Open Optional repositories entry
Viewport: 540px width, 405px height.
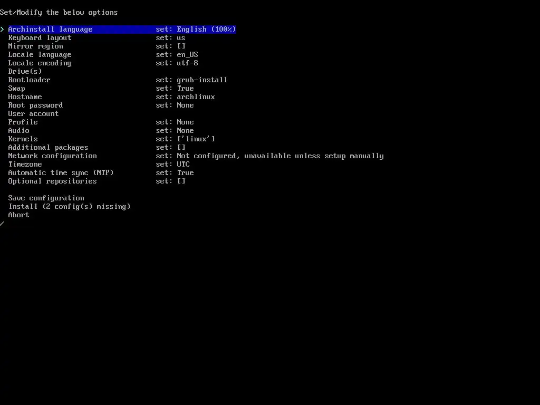pos(52,181)
